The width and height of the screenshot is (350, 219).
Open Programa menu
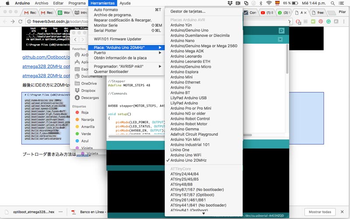(x=77, y=3)
